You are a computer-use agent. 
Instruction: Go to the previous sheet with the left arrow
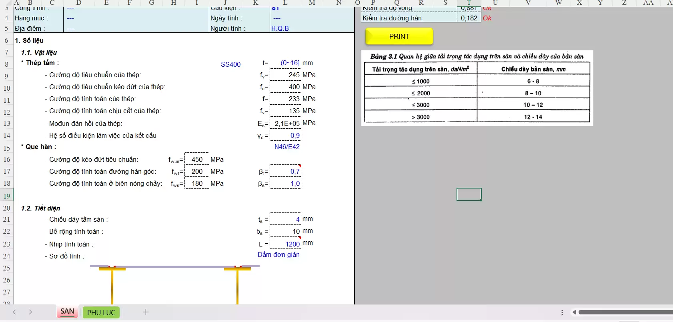click(x=14, y=312)
